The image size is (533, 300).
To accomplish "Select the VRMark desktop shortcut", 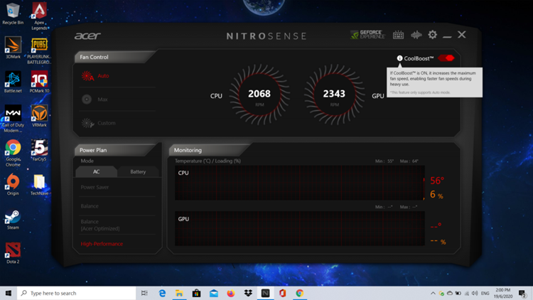I will pos(39,116).
